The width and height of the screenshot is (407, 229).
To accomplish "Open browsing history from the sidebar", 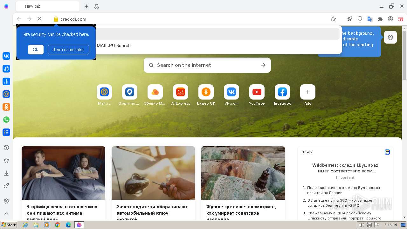I will 6,148.
